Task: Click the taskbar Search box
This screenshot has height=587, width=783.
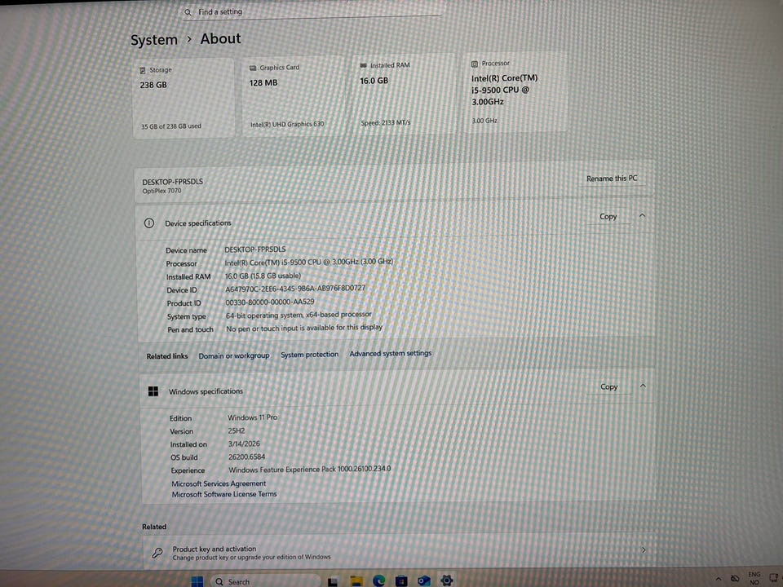Action: (264, 581)
